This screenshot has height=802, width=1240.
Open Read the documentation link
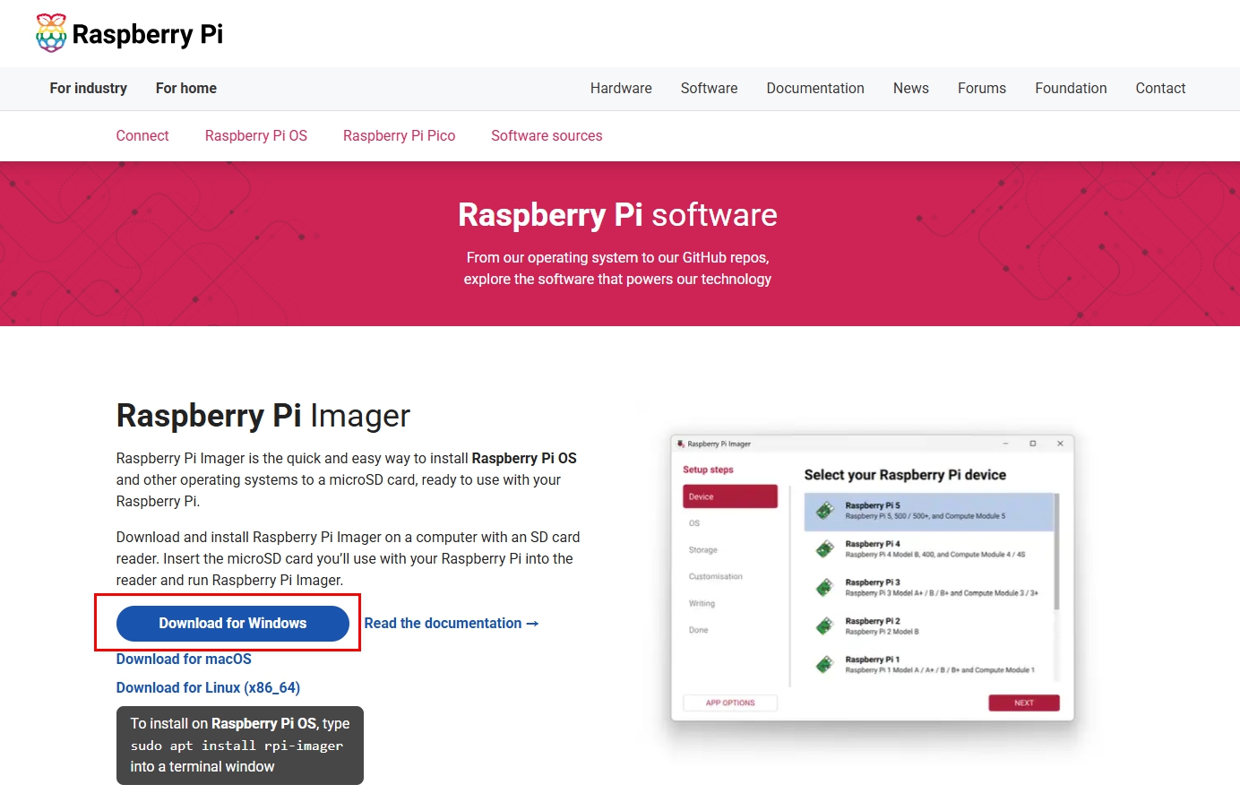pyautogui.click(x=452, y=623)
